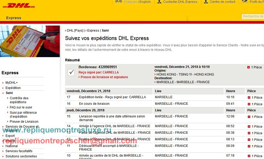Image resolution: width=264 pixels, height=159 pixels.
Task: Open Suivi par référence d'expédition
Action: (x=23, y=114)
